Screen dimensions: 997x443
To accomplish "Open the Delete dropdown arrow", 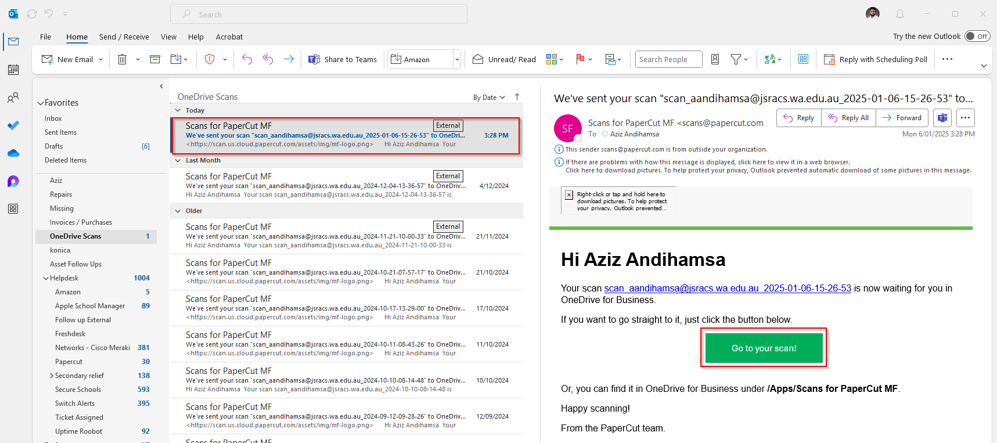I will tap(138, 59).
